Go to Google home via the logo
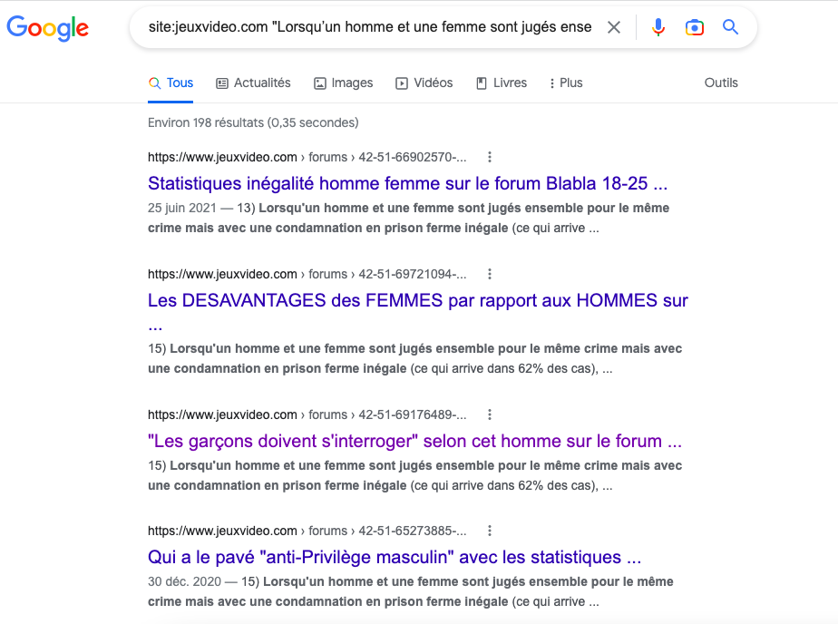The height and width of the screenshot is (624, 838). pyautogui.click(x=47, y=28)
